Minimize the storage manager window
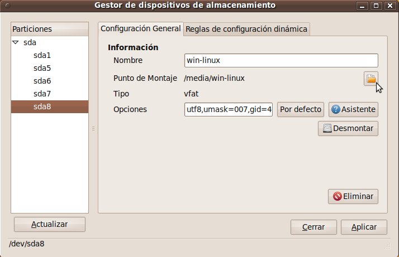 coord(362,6)
